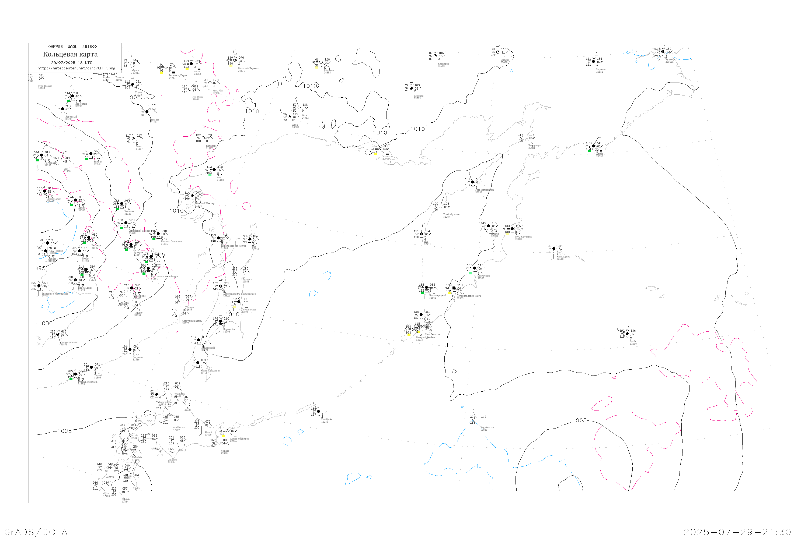808x538 pixels.
Task: Click the fog symbol below Амга station
Action: tap(199, 69)
